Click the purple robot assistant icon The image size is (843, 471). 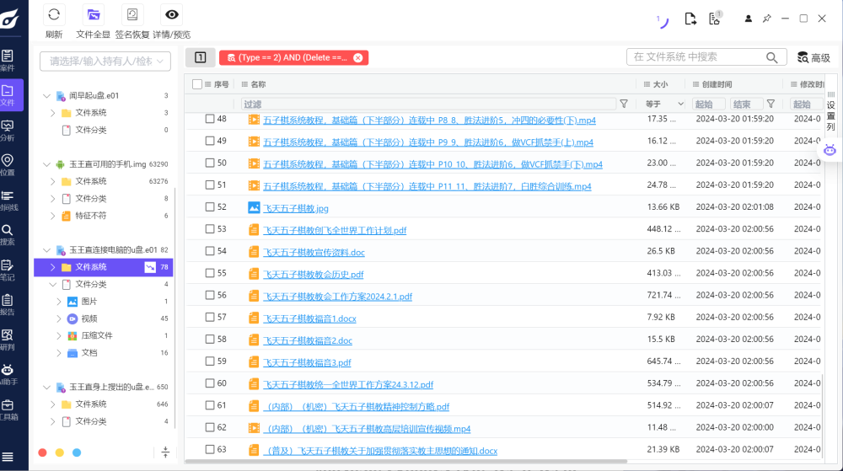point(830,150)
